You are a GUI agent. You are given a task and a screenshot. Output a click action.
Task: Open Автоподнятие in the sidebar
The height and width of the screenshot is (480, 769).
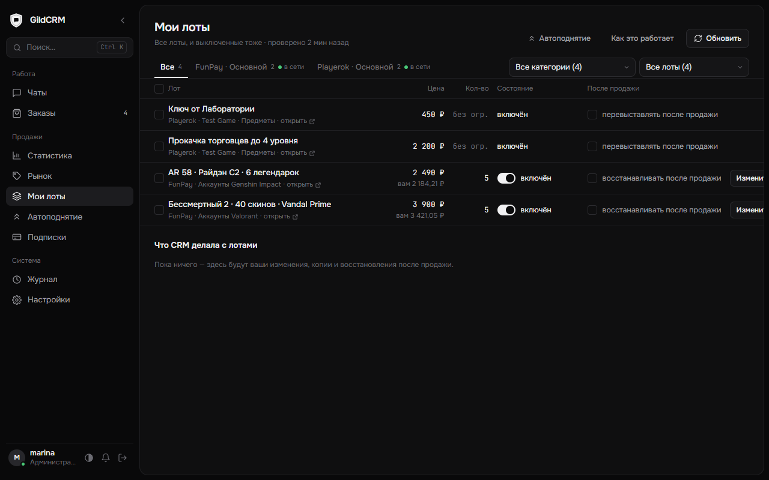[x=70, y=217]
